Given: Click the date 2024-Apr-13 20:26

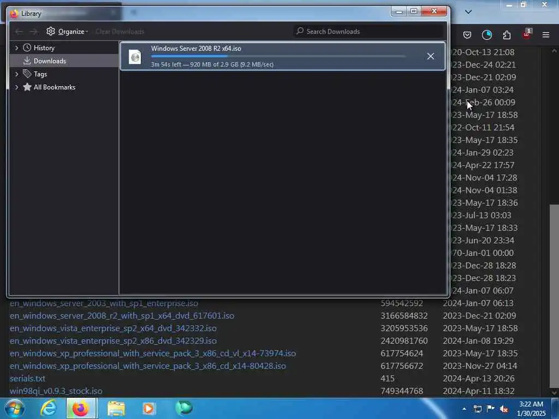Looking at the screenshot, I should tap(478, 379).
